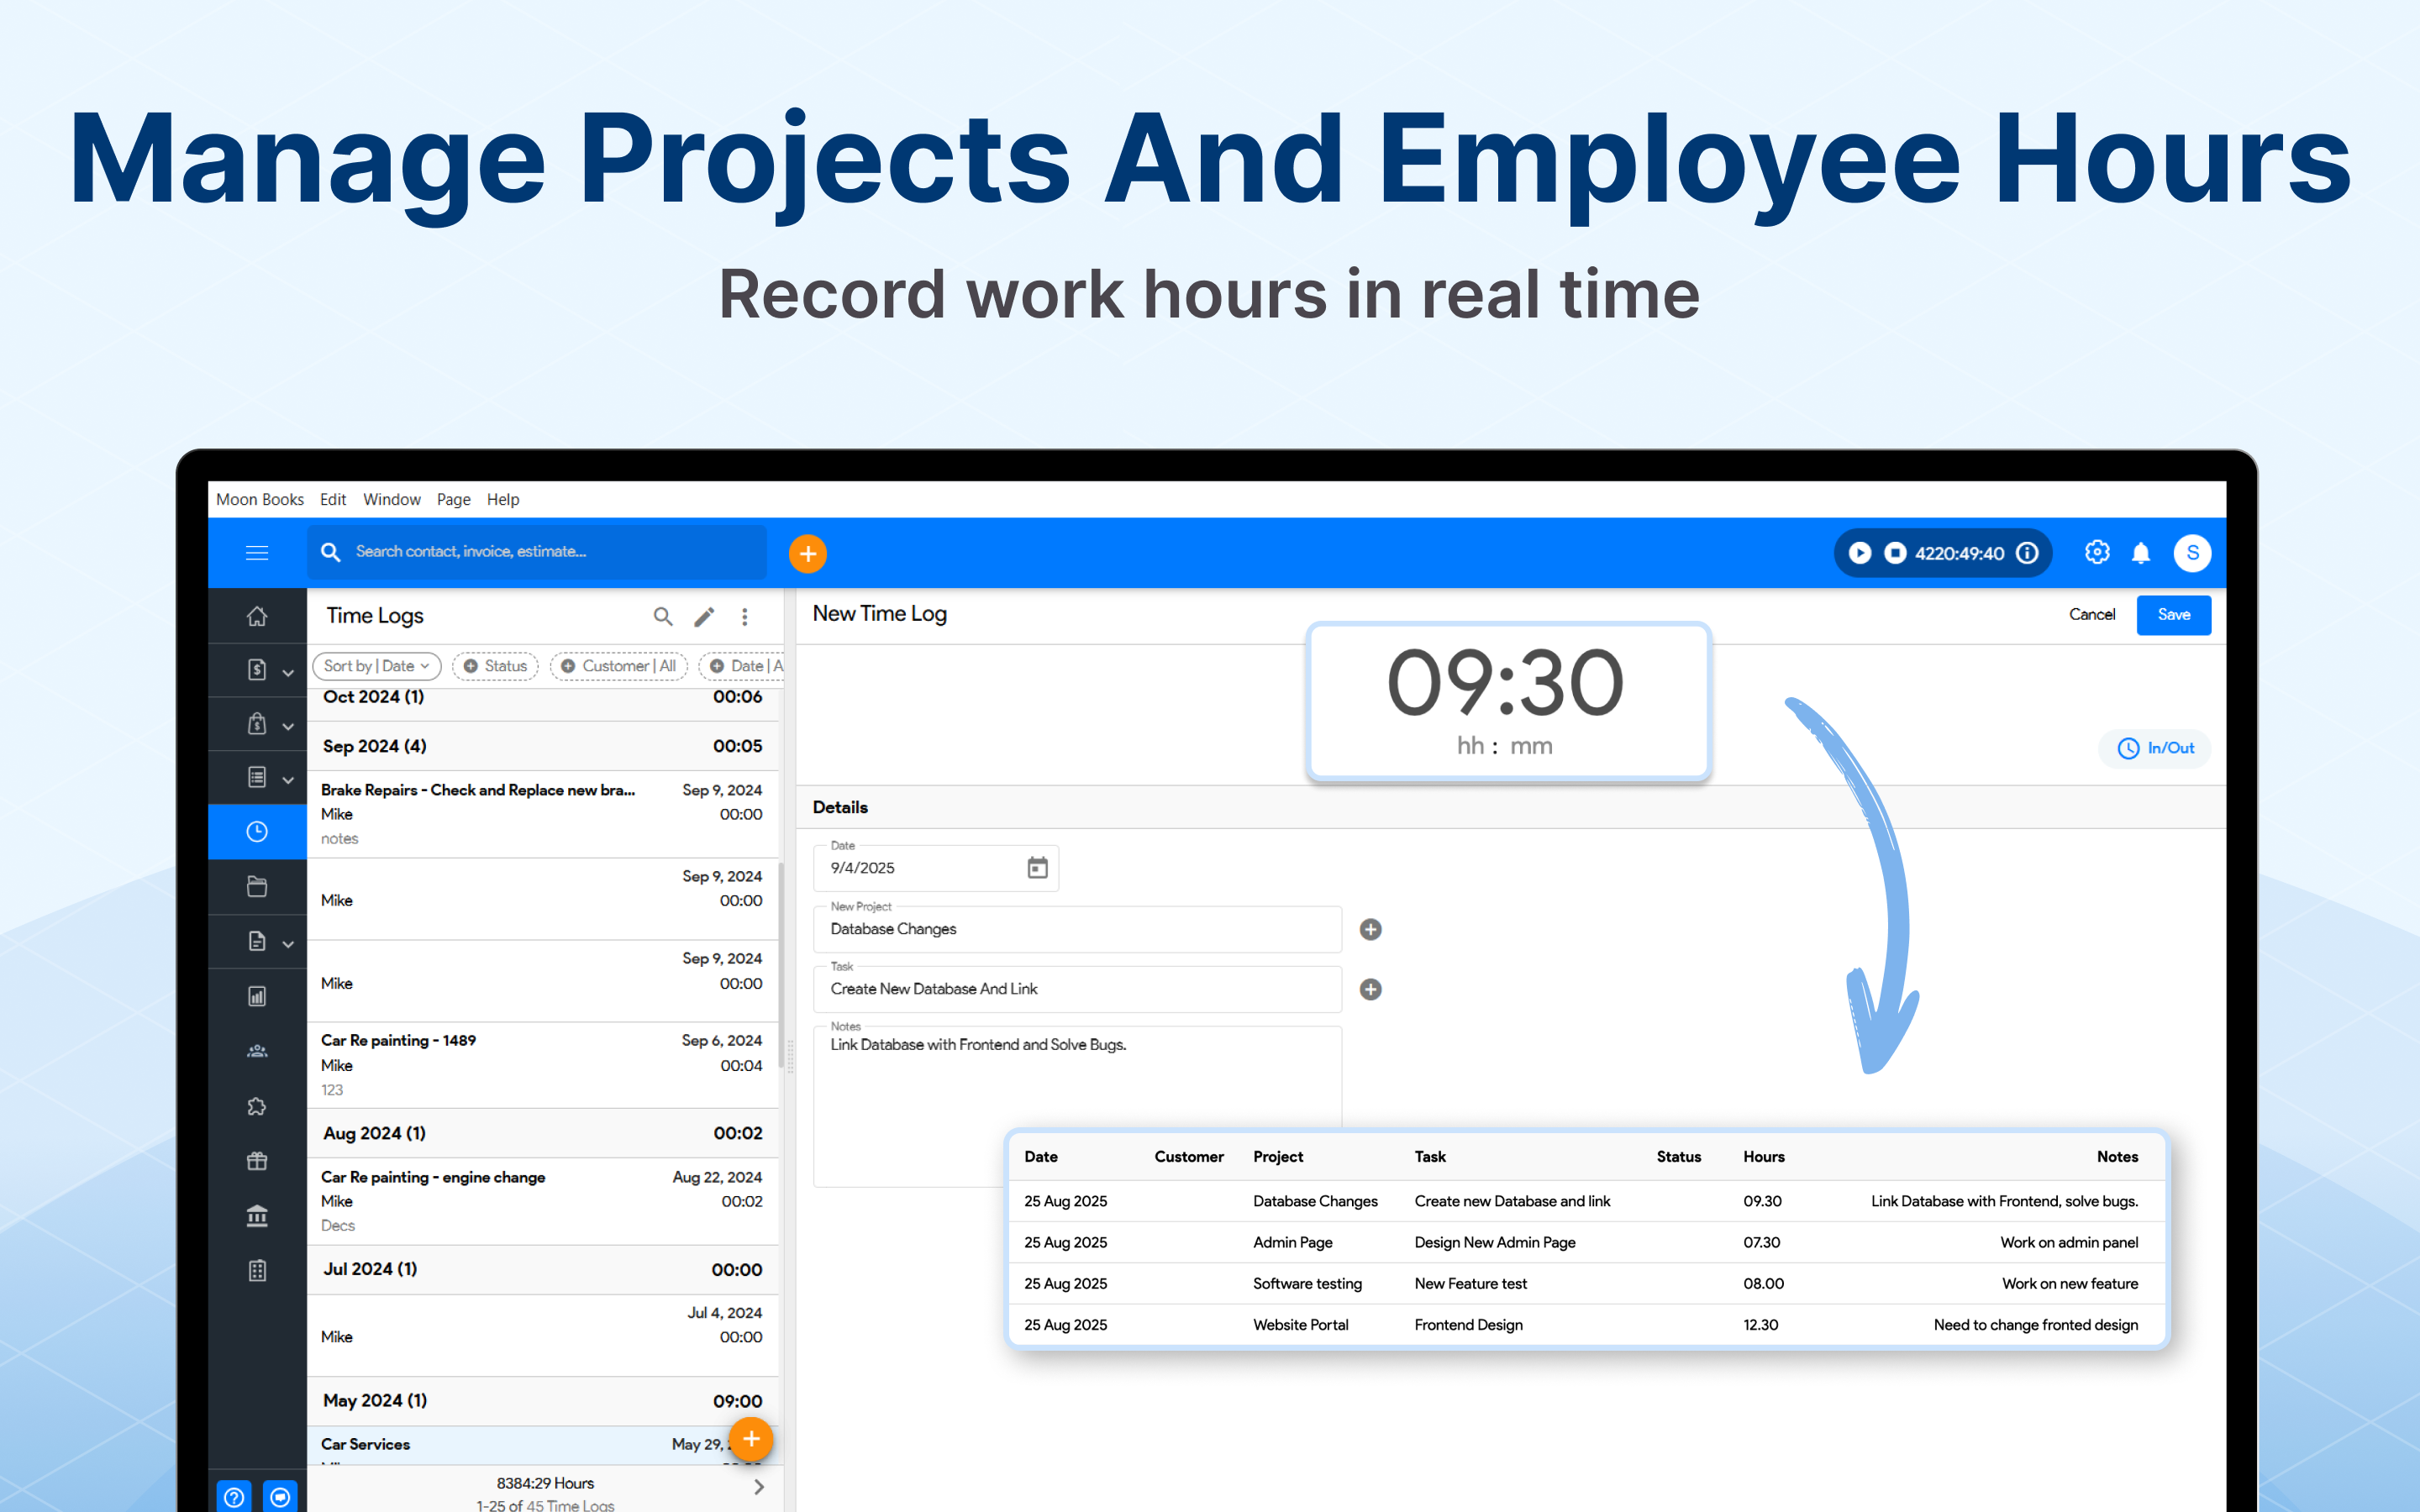This screenshot has height=1512, width=2420.
Task: Open the bank sidebar icon
Action: 257,1216
